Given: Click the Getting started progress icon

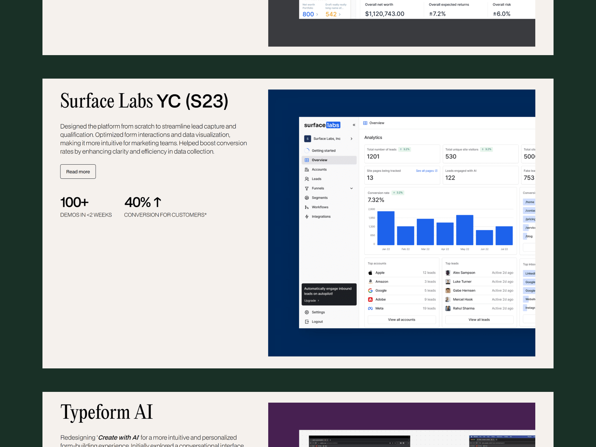Looking at the screenshot, I should point(307,150).
